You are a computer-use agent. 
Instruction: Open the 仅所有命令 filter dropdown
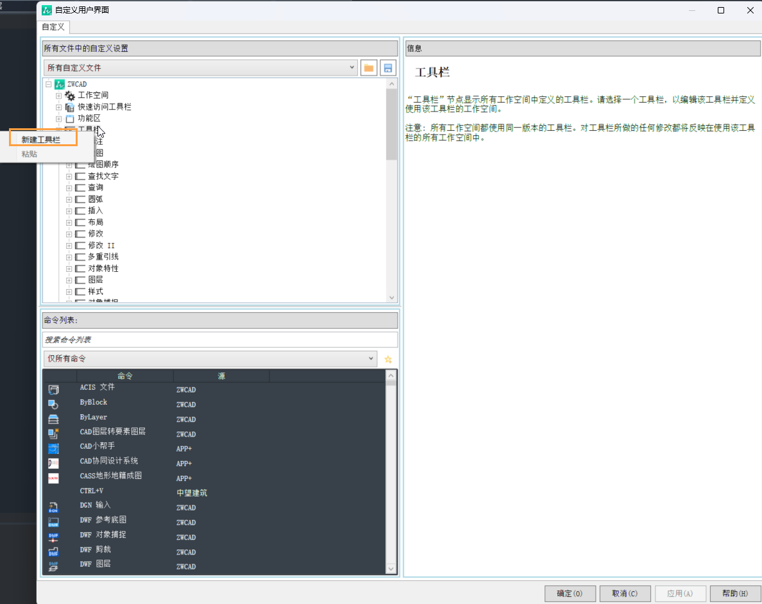(210, 358)
